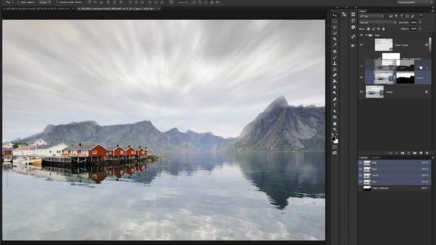
Task: Select the Paint Bucket tool
Action: [334, 81]
